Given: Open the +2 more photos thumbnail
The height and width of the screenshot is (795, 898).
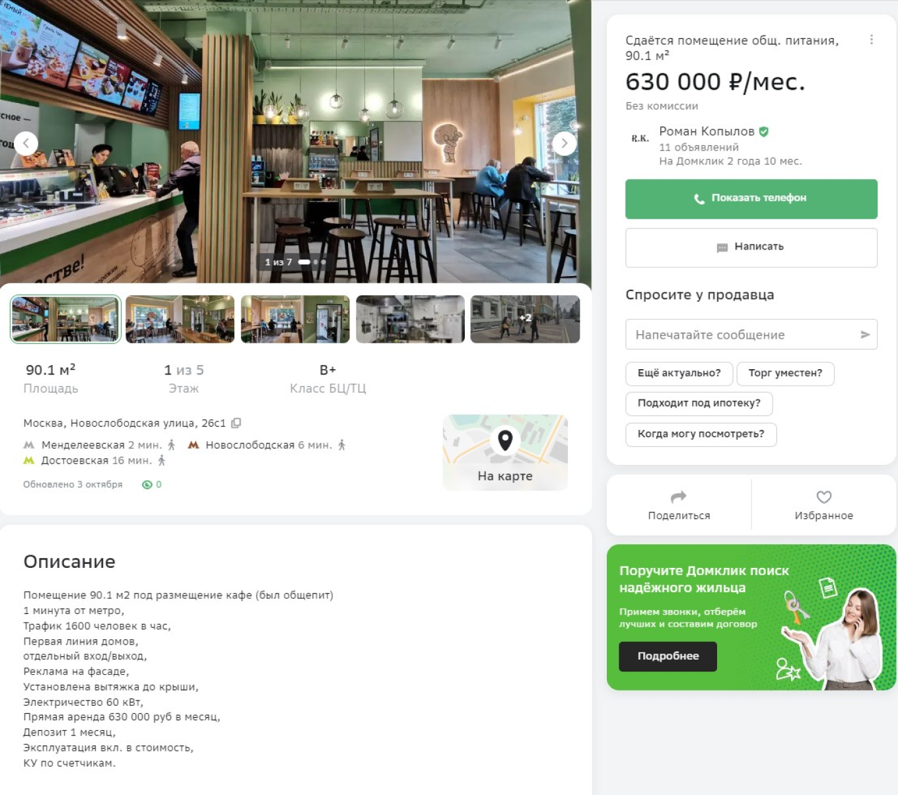Looking at the screenshot, I should 525,320.
